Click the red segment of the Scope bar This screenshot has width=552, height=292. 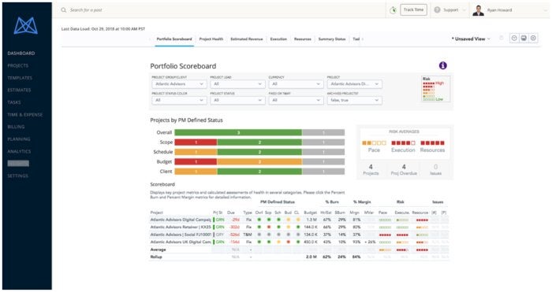click(x=196, y=142)
